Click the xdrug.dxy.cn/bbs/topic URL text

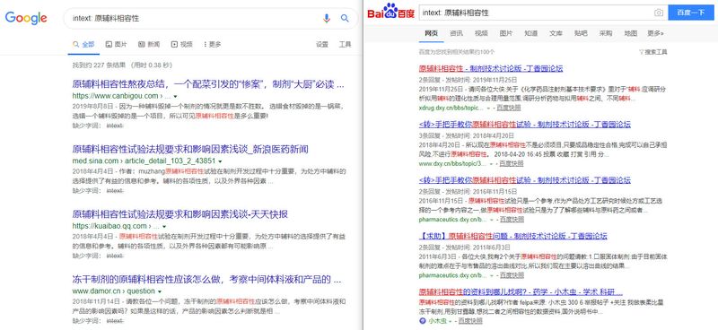(451, 108)
